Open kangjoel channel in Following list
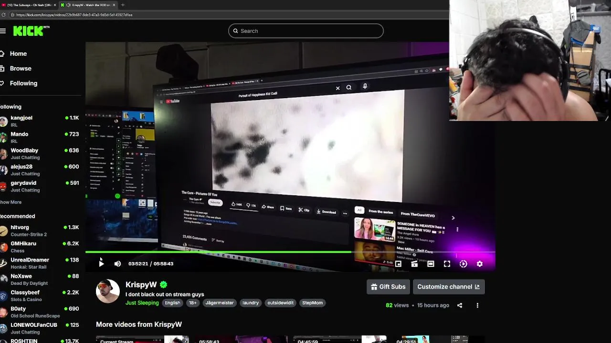The width and height of the screenshot is (611, 343). pos(40,121)
